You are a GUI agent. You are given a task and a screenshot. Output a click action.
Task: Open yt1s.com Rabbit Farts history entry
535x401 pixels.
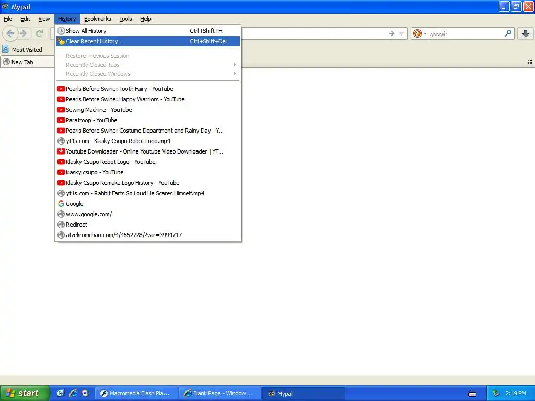pyautogui.click(x=148, y=193)
